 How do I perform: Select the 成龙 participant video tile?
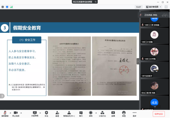coord(154,103)
